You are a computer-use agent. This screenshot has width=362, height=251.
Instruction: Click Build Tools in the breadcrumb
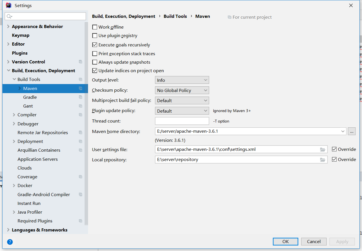click(x=175, y=16)
